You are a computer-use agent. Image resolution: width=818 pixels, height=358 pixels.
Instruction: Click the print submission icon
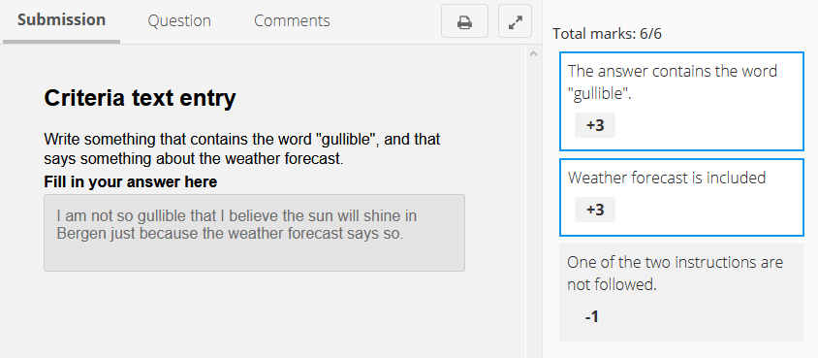coord(464,21)
